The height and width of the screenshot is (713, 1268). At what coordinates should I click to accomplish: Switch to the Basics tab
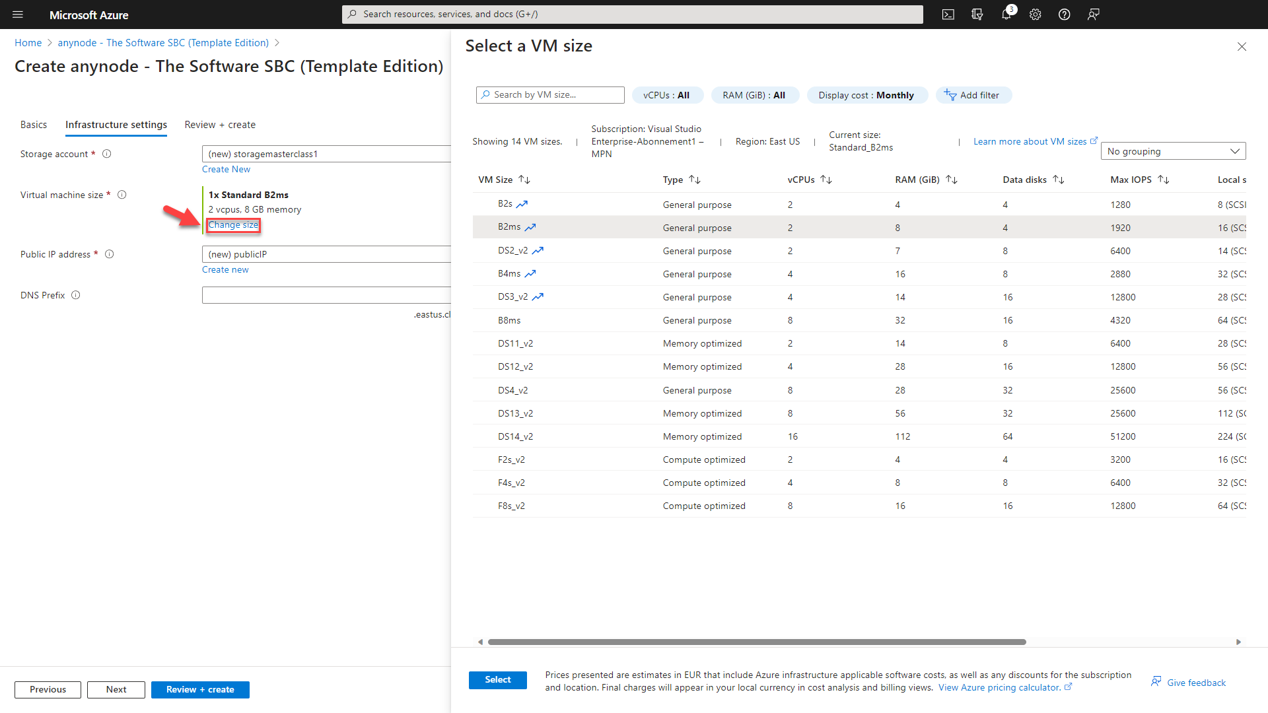(x=34, y=125)
